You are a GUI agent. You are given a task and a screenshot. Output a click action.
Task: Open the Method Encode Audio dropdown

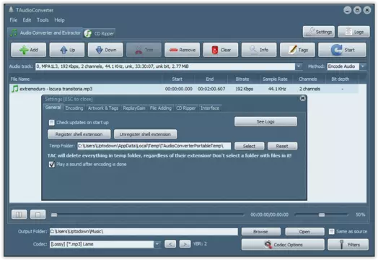(x=363, y=66)
